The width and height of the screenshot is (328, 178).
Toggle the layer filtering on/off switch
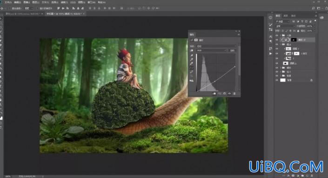(315, 21)
